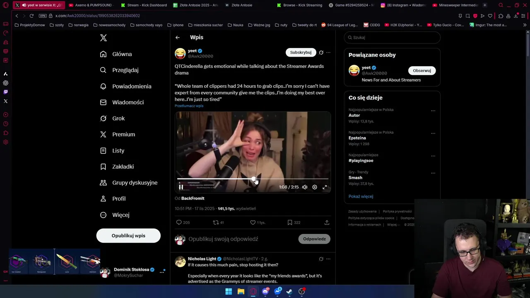Screen dimensions: 530x298
Task: Open Grupy dyskusyjne communities
Action: (129, 183)
